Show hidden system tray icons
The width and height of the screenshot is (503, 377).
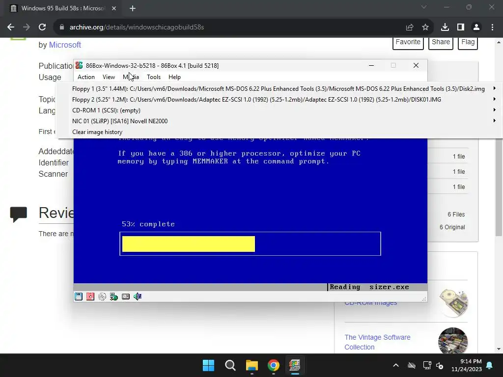pos(396,365)
